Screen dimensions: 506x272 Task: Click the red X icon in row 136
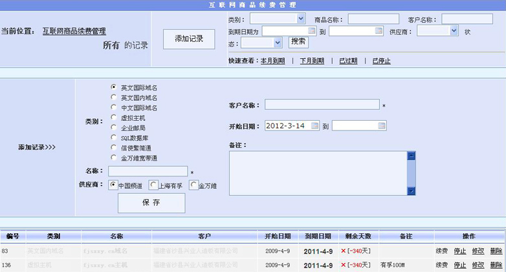point(343,265)
